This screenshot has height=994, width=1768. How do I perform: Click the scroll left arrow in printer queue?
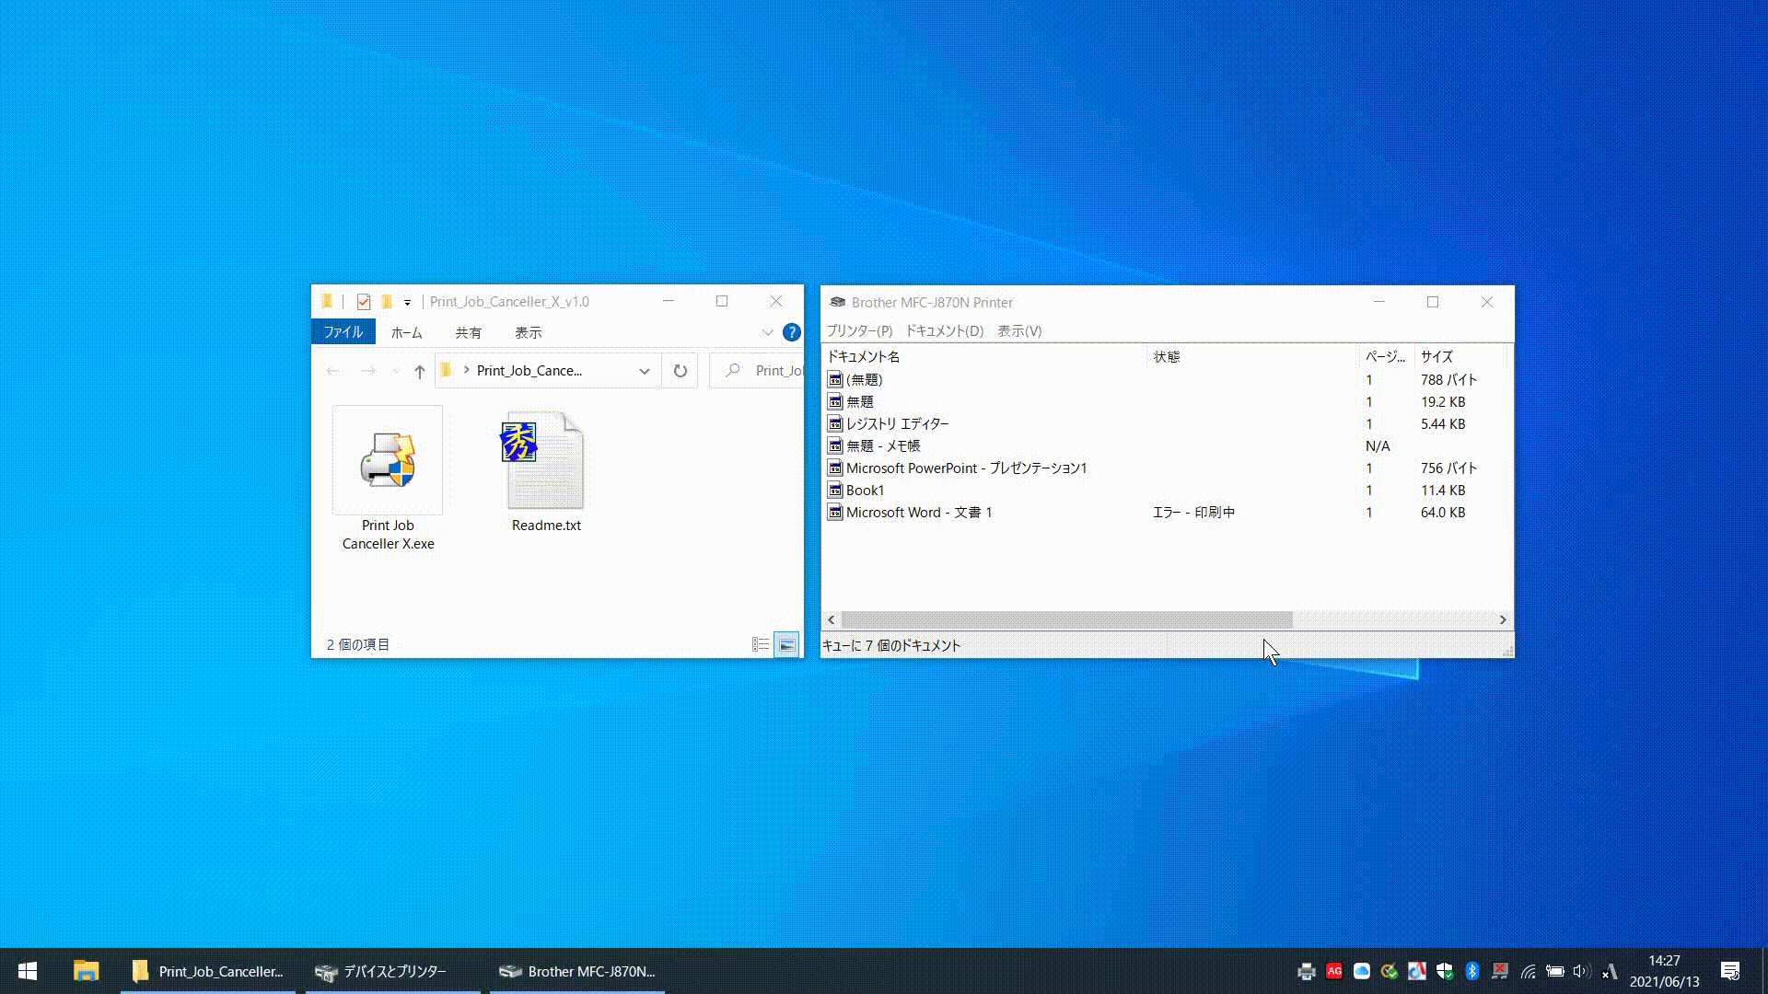(x=832, y=620)
